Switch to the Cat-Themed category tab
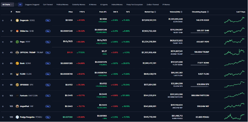 [48, 5]
